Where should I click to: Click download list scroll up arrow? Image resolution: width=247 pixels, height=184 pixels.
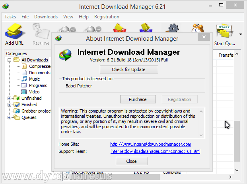click(237, 54)
